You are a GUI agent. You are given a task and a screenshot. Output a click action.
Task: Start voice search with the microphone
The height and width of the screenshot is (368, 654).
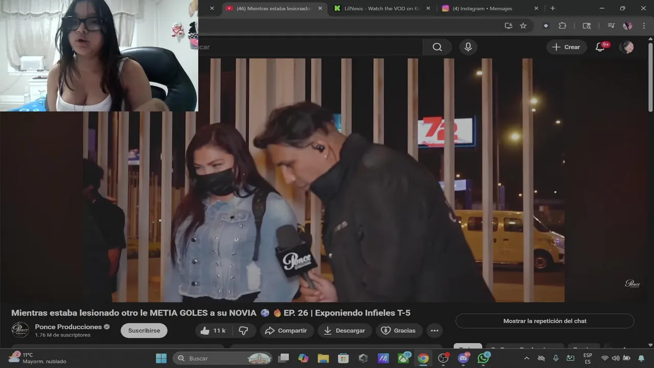[x=468, y=47]
